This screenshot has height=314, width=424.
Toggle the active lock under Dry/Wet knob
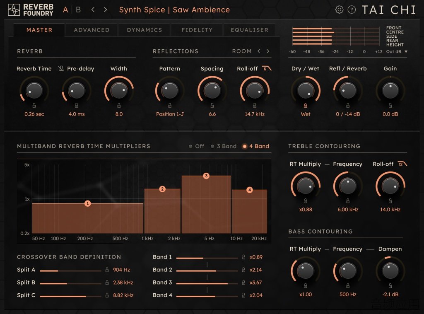[305, 105]
